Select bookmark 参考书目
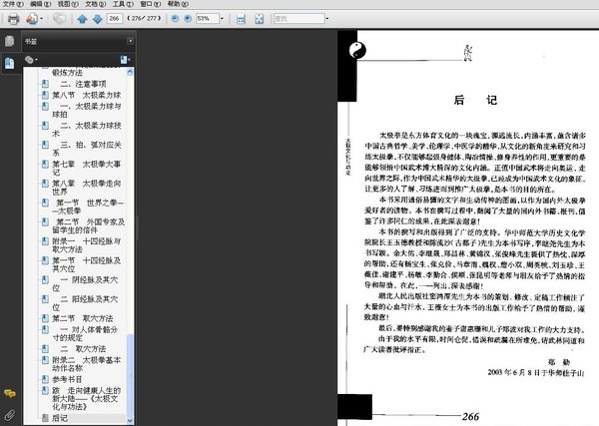This screenshot has width=599, height=426. click(x=67, y=379)
